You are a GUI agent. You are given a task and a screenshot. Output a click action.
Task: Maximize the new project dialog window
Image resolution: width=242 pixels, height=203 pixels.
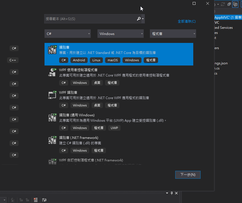pyautogui.click(x=194, y=3)
